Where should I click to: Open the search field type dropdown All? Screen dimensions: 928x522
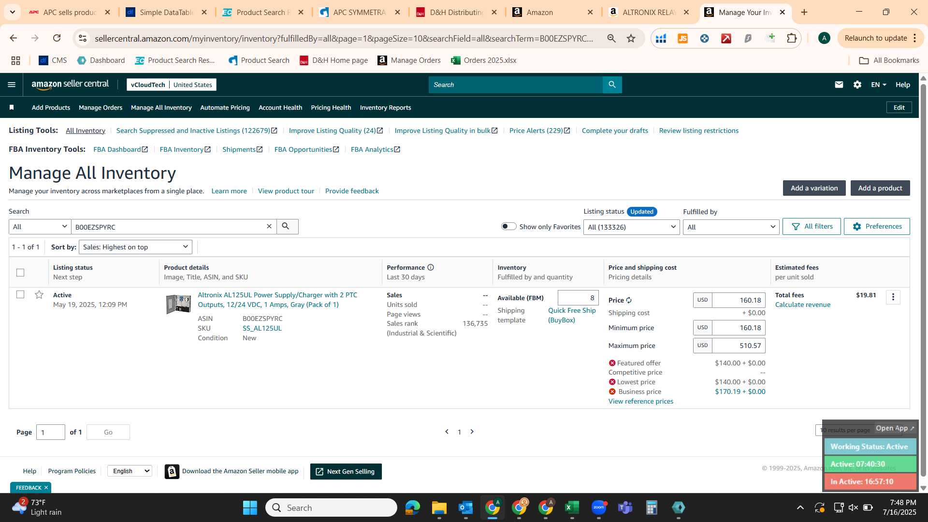pyautogui.click(x=40, y=227)
